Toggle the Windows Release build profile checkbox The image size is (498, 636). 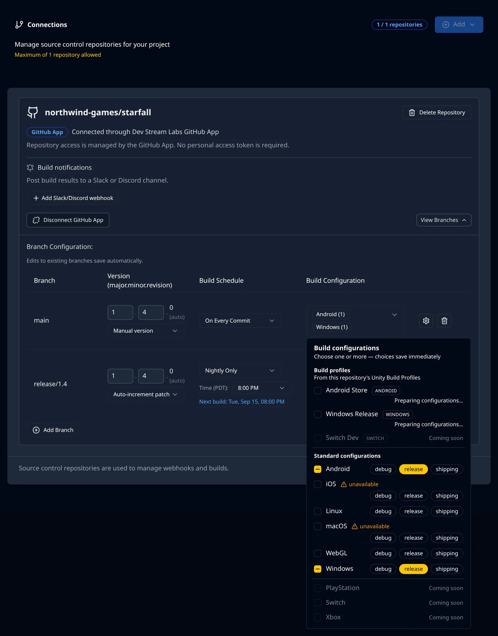click(x=317, y=414)
